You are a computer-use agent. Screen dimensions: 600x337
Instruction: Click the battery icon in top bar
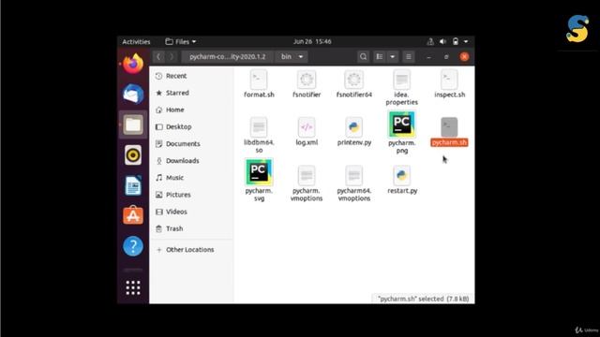coord(456,41)
